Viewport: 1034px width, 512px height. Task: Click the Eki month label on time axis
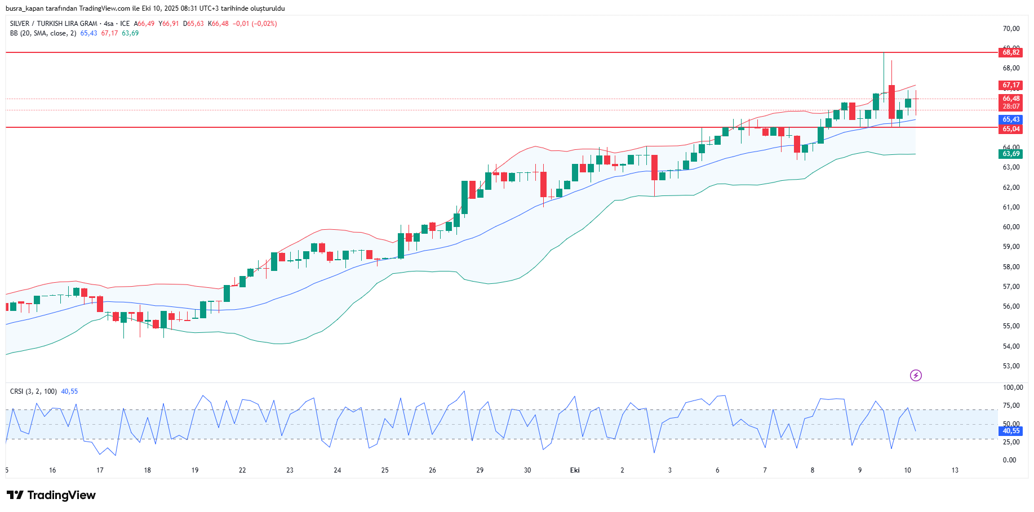pos(575,470)
